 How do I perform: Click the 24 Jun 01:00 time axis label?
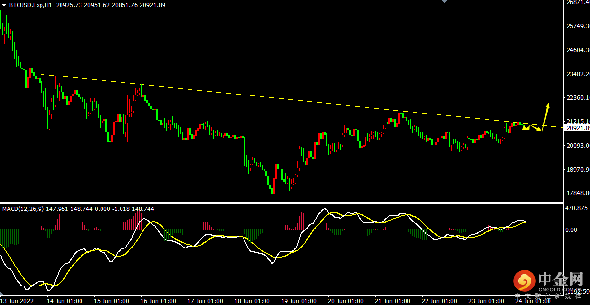[x=534, y=301]
